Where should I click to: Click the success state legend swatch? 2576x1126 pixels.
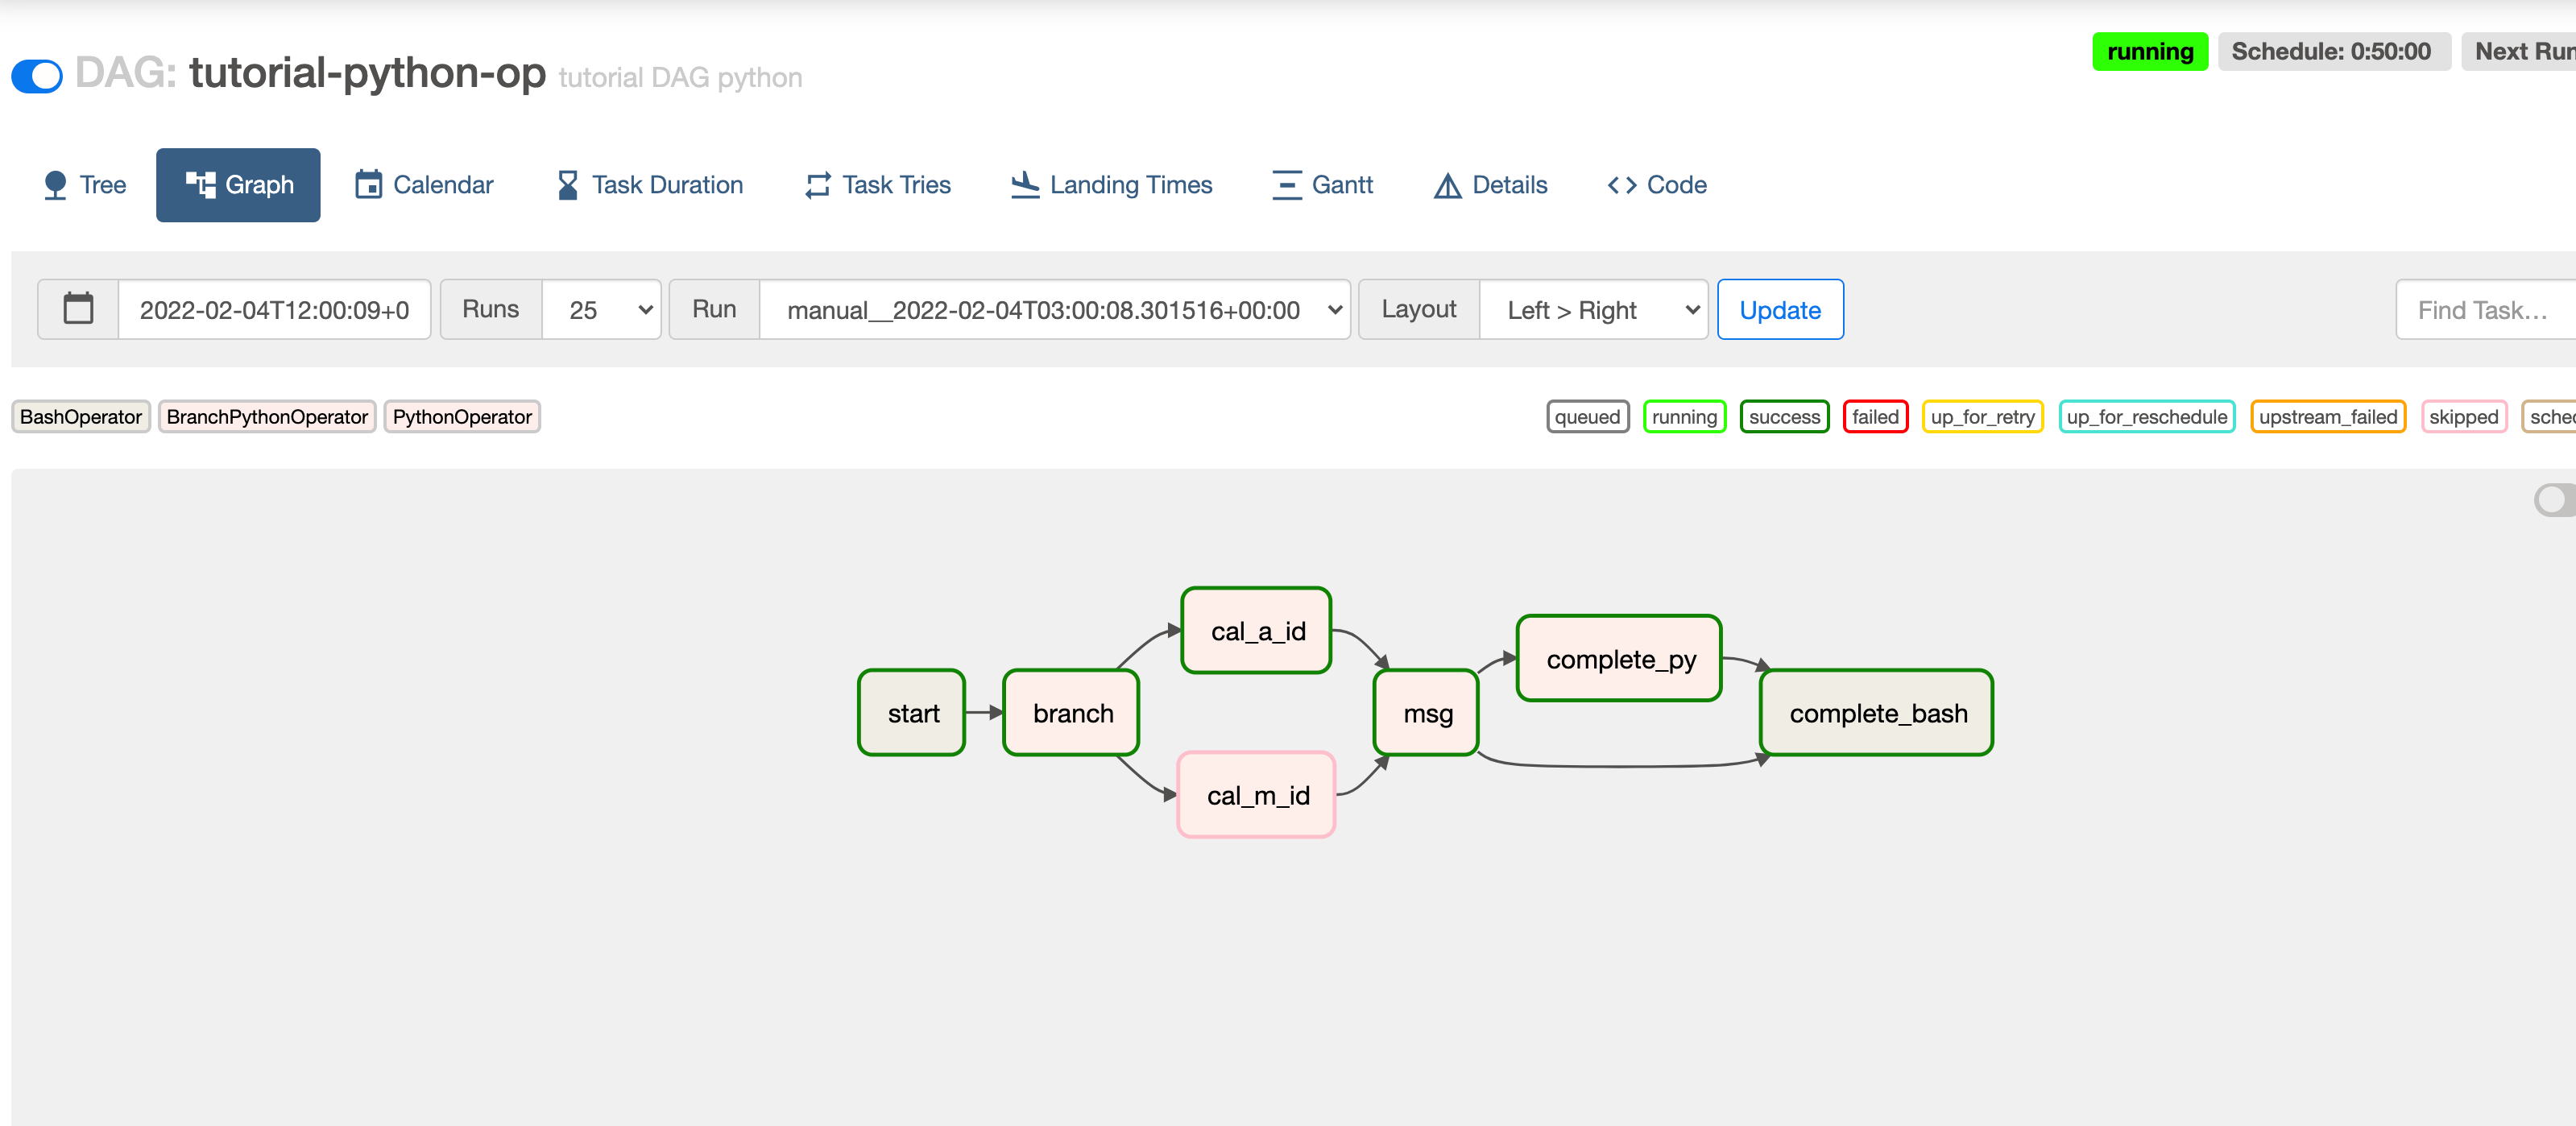(x=1783, y=417)
